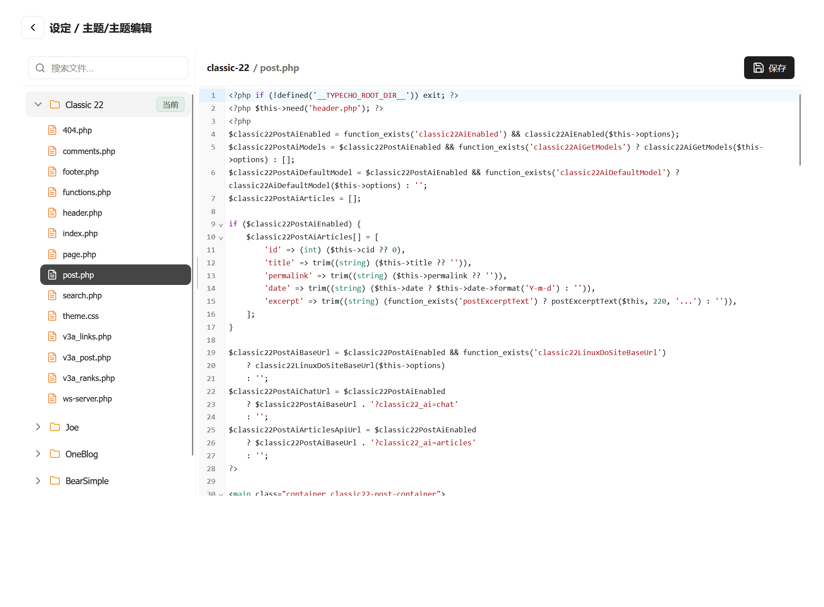Click the back arrow button
The height and width of the screenshot is (607, 824).
pyautogui.click(x=33, y=28)
